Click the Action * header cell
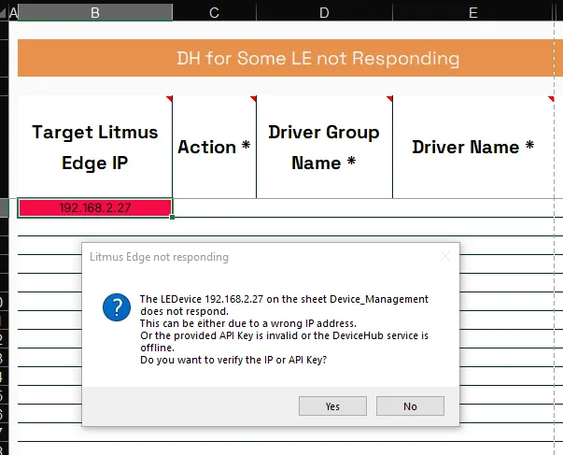 tap(215, 147)
